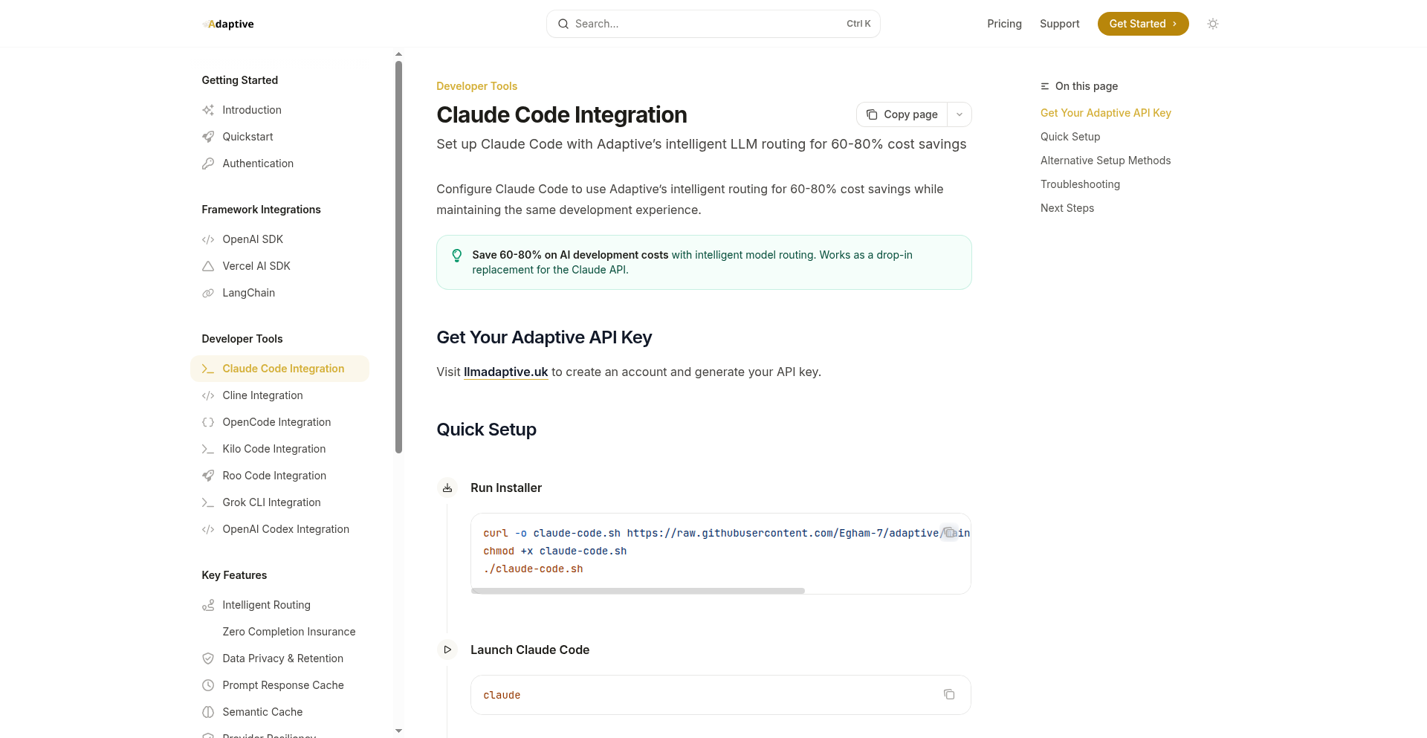Click the Developer Tools breadcrumb label

(476, 86)
